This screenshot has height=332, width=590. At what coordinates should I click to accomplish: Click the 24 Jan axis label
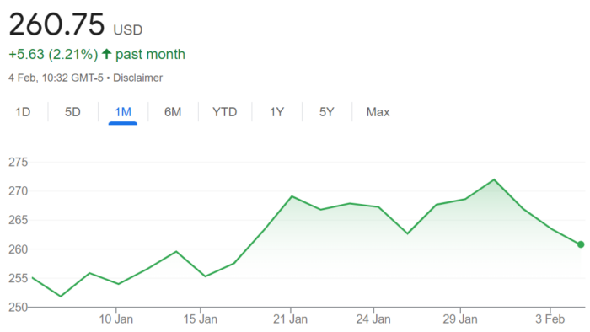tap(373, 319)
